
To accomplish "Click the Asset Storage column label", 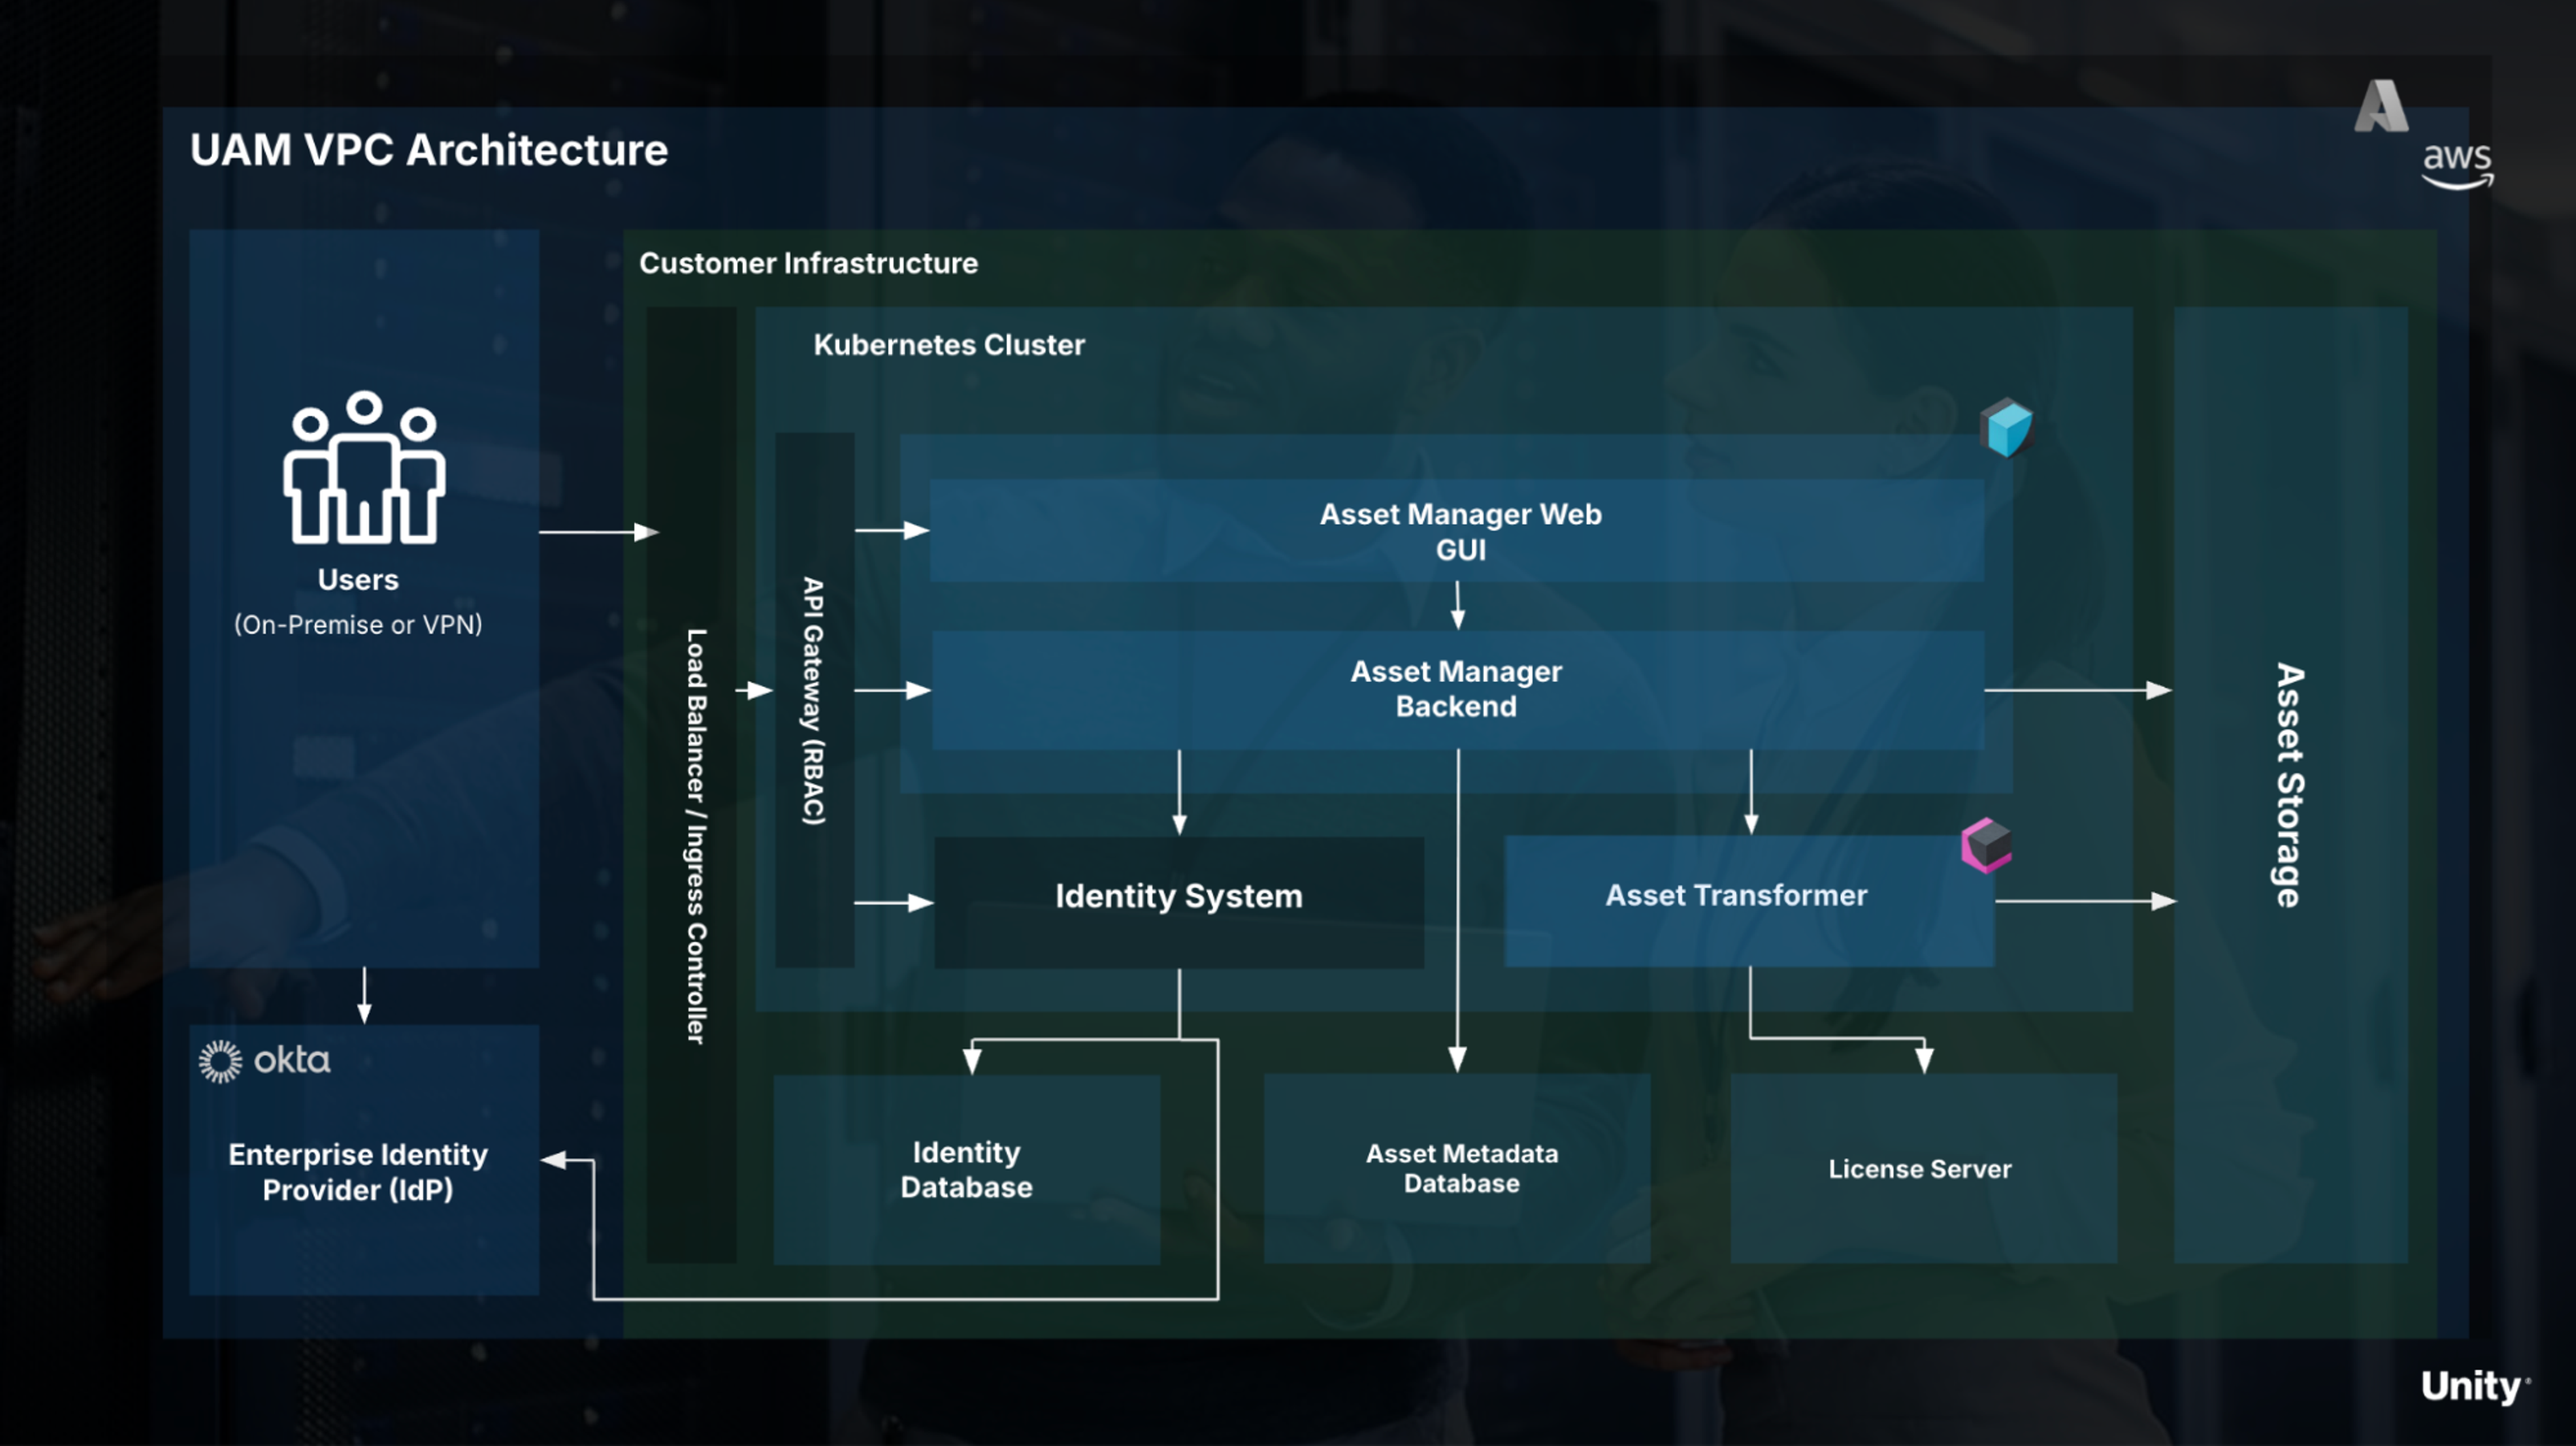I will (2289, 786).
